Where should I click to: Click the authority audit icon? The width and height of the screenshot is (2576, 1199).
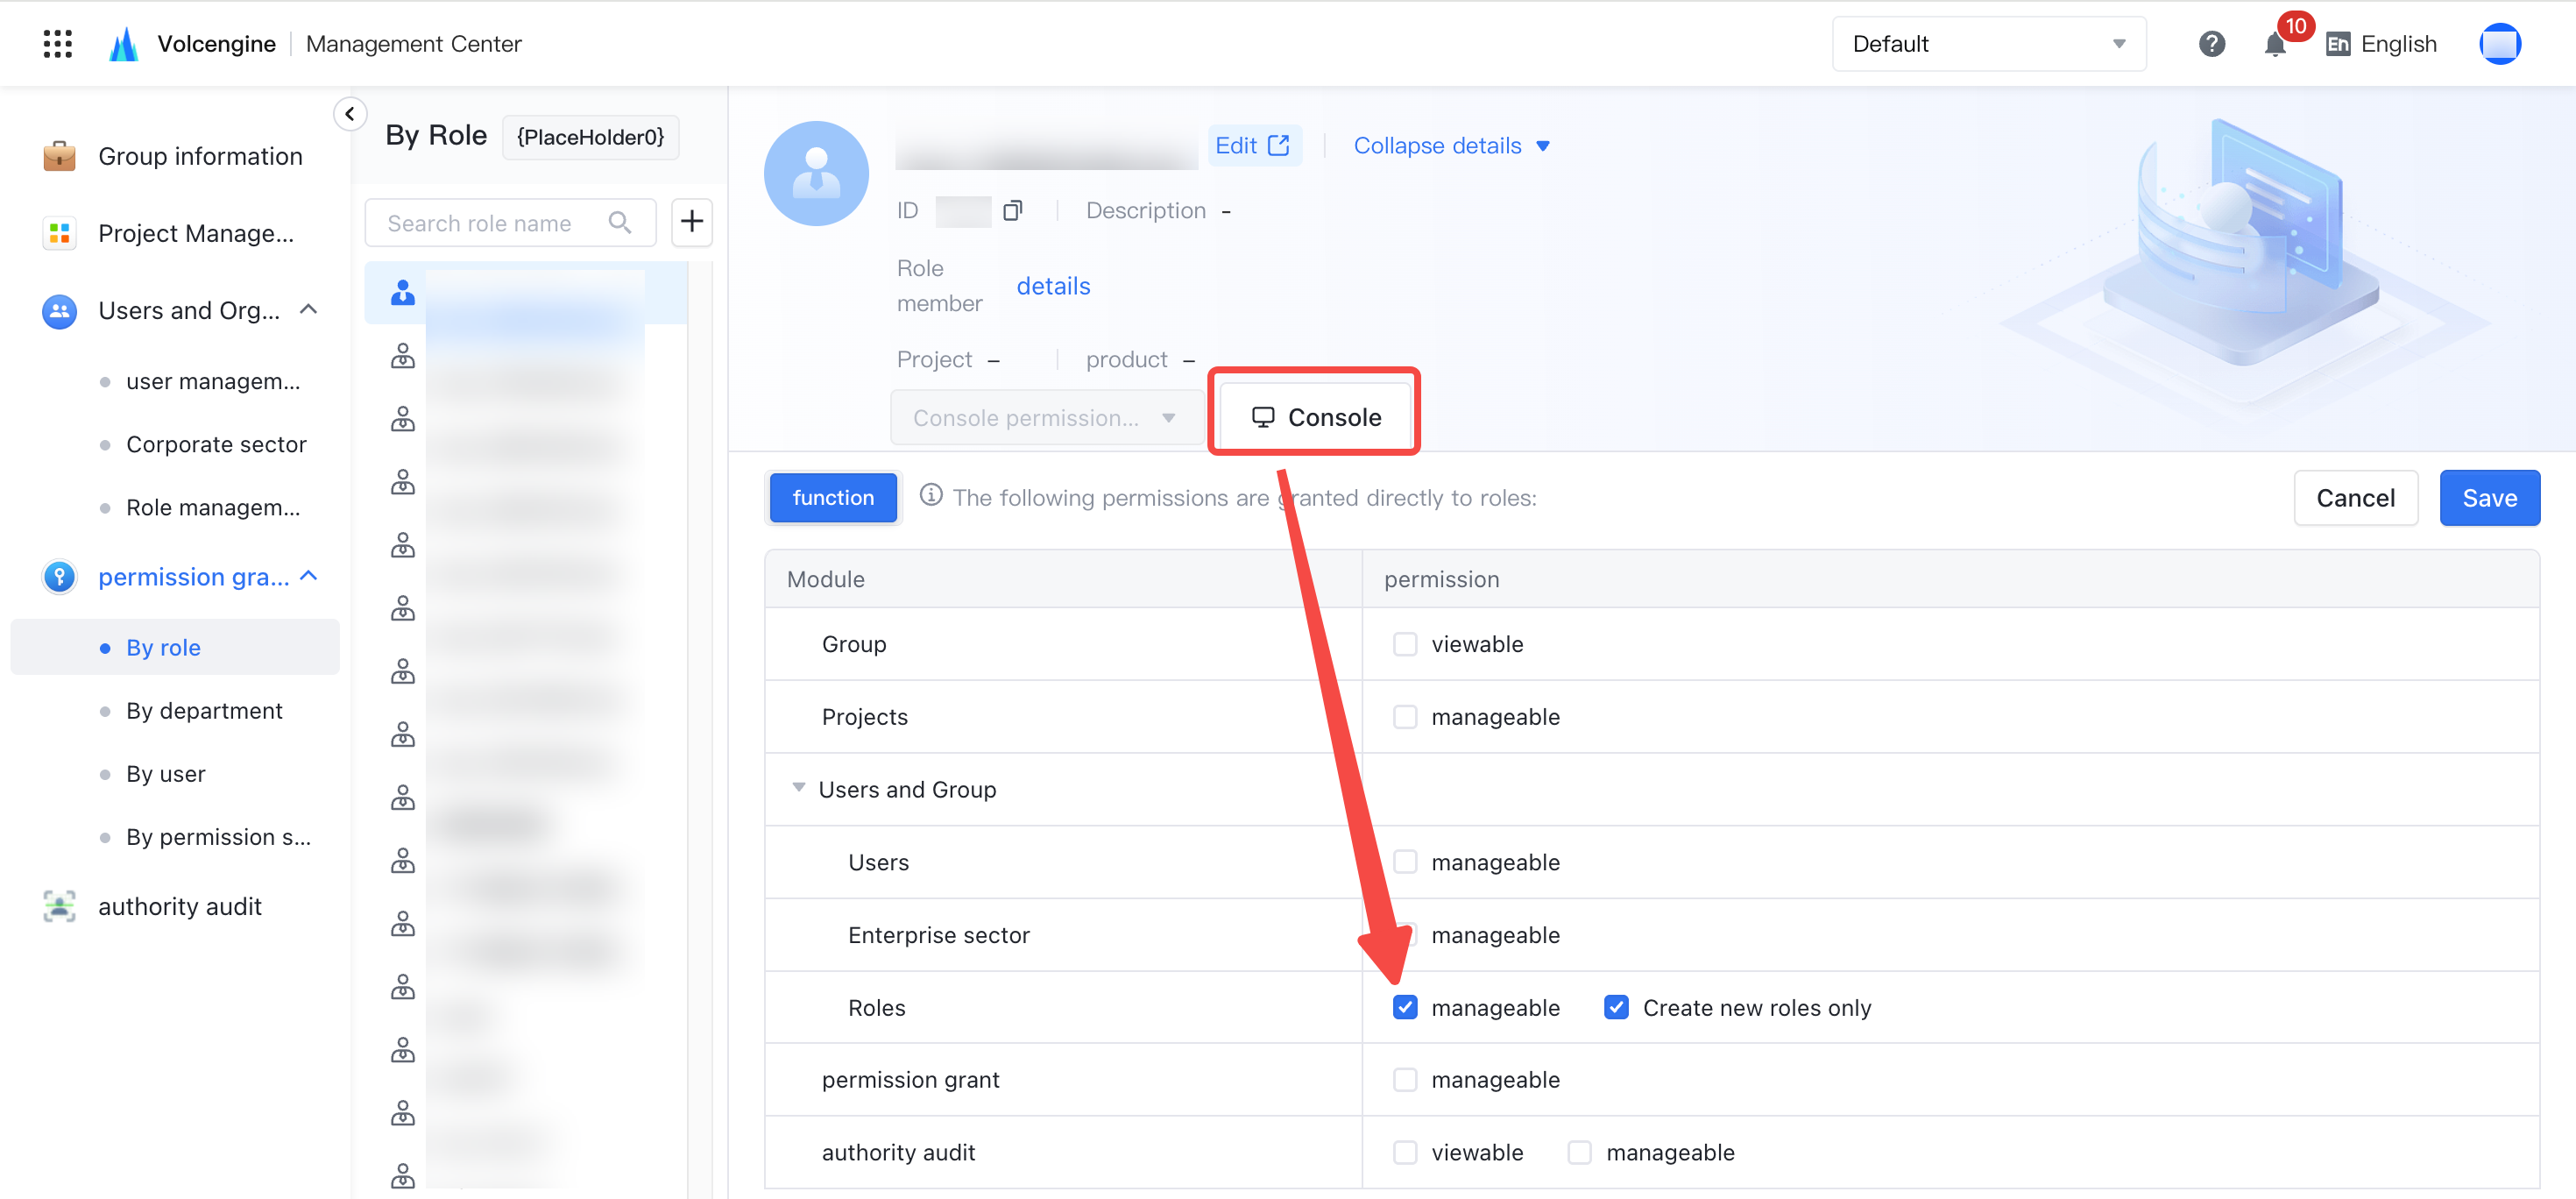(x=60, y=906)
